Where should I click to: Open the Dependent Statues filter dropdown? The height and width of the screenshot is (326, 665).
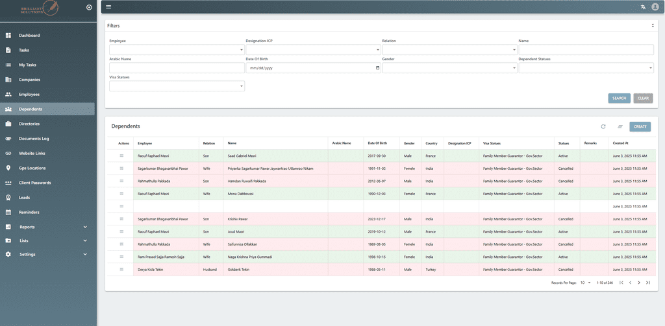click(586, 68)
